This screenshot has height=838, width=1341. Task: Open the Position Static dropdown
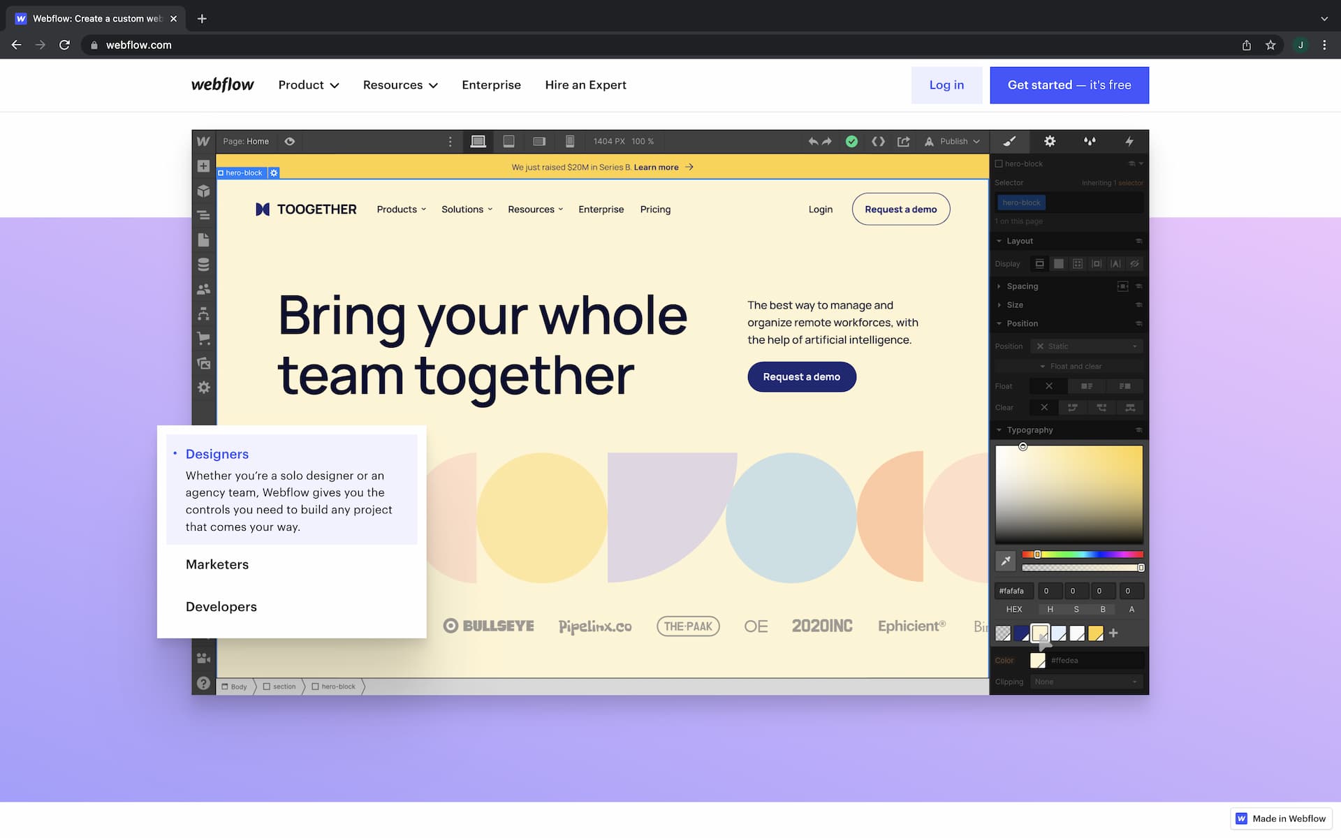tap(1087, 346)
